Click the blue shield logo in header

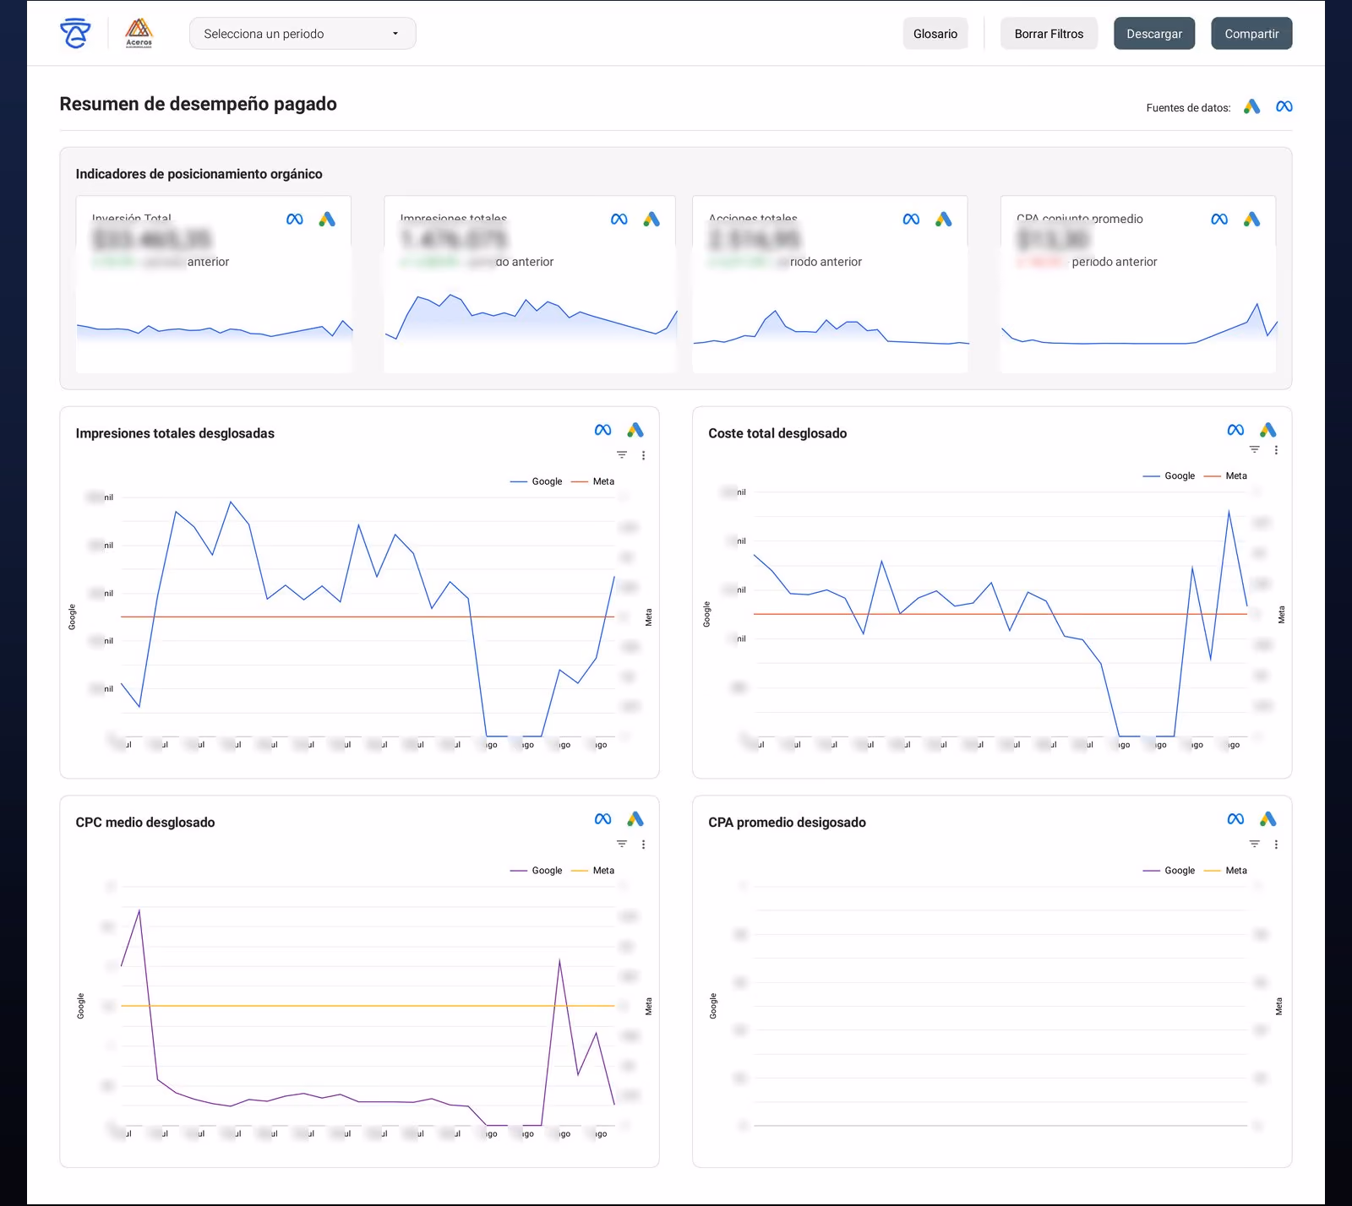[75, 34]
